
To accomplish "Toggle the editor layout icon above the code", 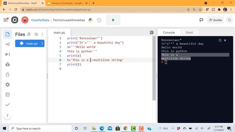I will click(152, 33).
